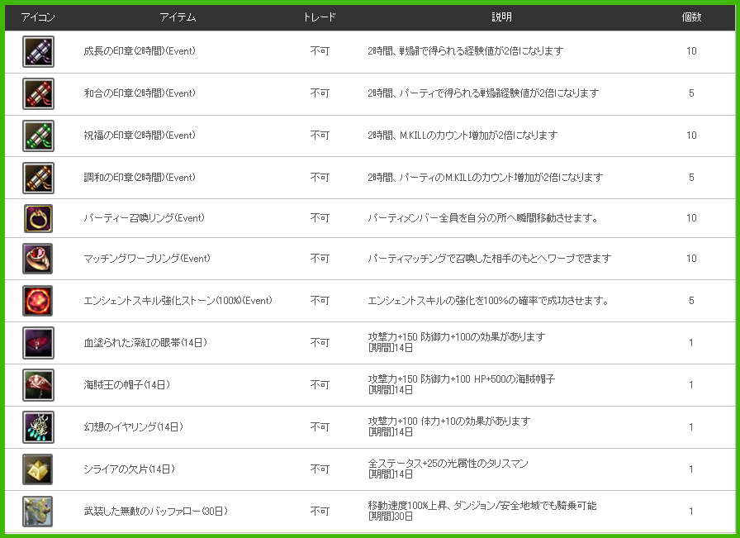Select item name 調和の印章(2時間)(Event)
Screen dimensions: 740x538
140,177
